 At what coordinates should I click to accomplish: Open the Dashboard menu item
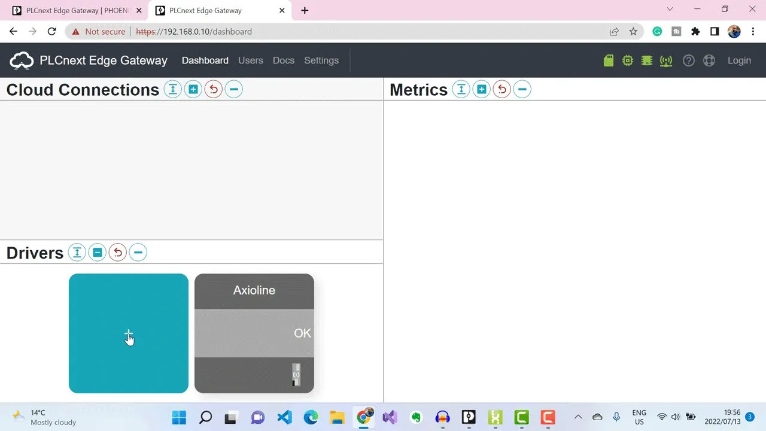click(205, 60)
